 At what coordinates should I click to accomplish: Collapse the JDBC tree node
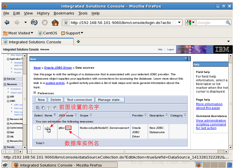8,101
